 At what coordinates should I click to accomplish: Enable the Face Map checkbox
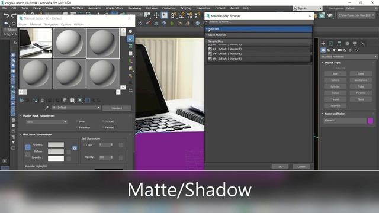78,127
